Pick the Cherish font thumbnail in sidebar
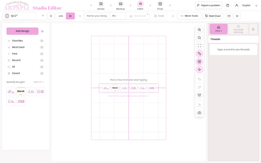The width and height of the screenshot is (261, 163). 21,91
